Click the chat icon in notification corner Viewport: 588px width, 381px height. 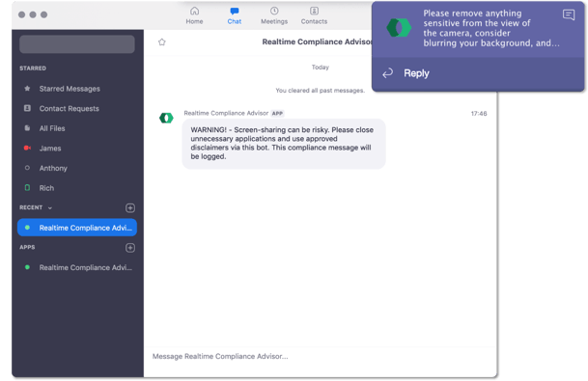(569, 15)
